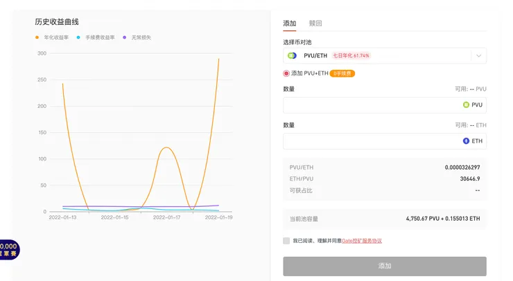
Task: Click the 2022-01-17 axis date label
Action: [x=166, y=217]
